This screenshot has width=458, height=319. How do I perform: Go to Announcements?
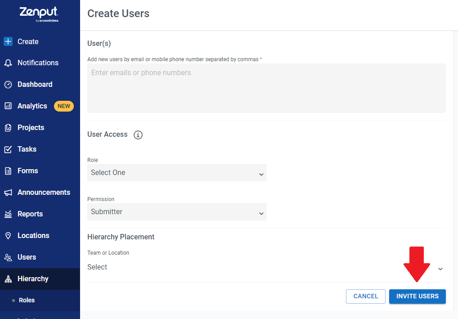tap(44, 193)
